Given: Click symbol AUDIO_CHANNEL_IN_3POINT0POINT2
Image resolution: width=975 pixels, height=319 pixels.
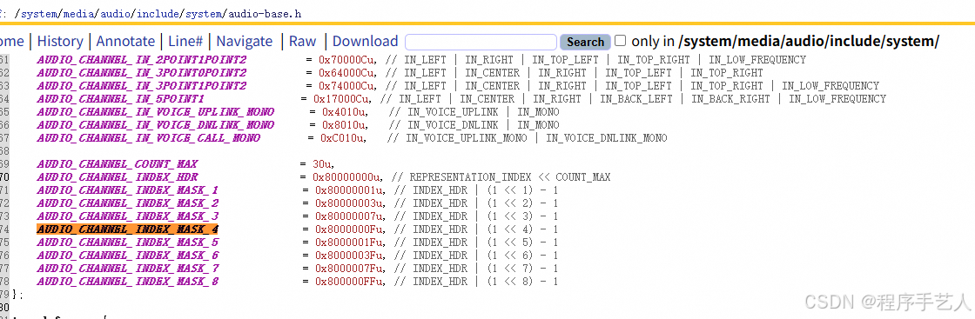Looking at the screenshot, I should (x=142, y=73).
